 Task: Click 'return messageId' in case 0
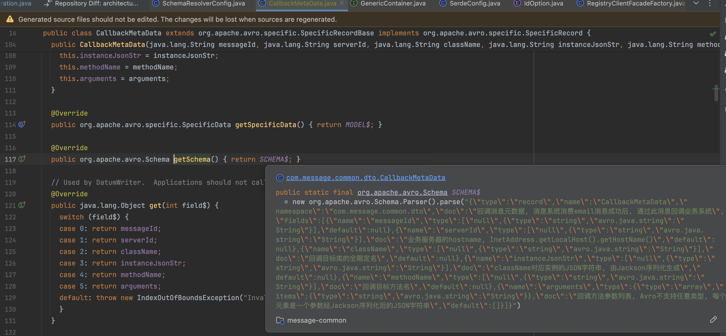(x=124, y=229)
